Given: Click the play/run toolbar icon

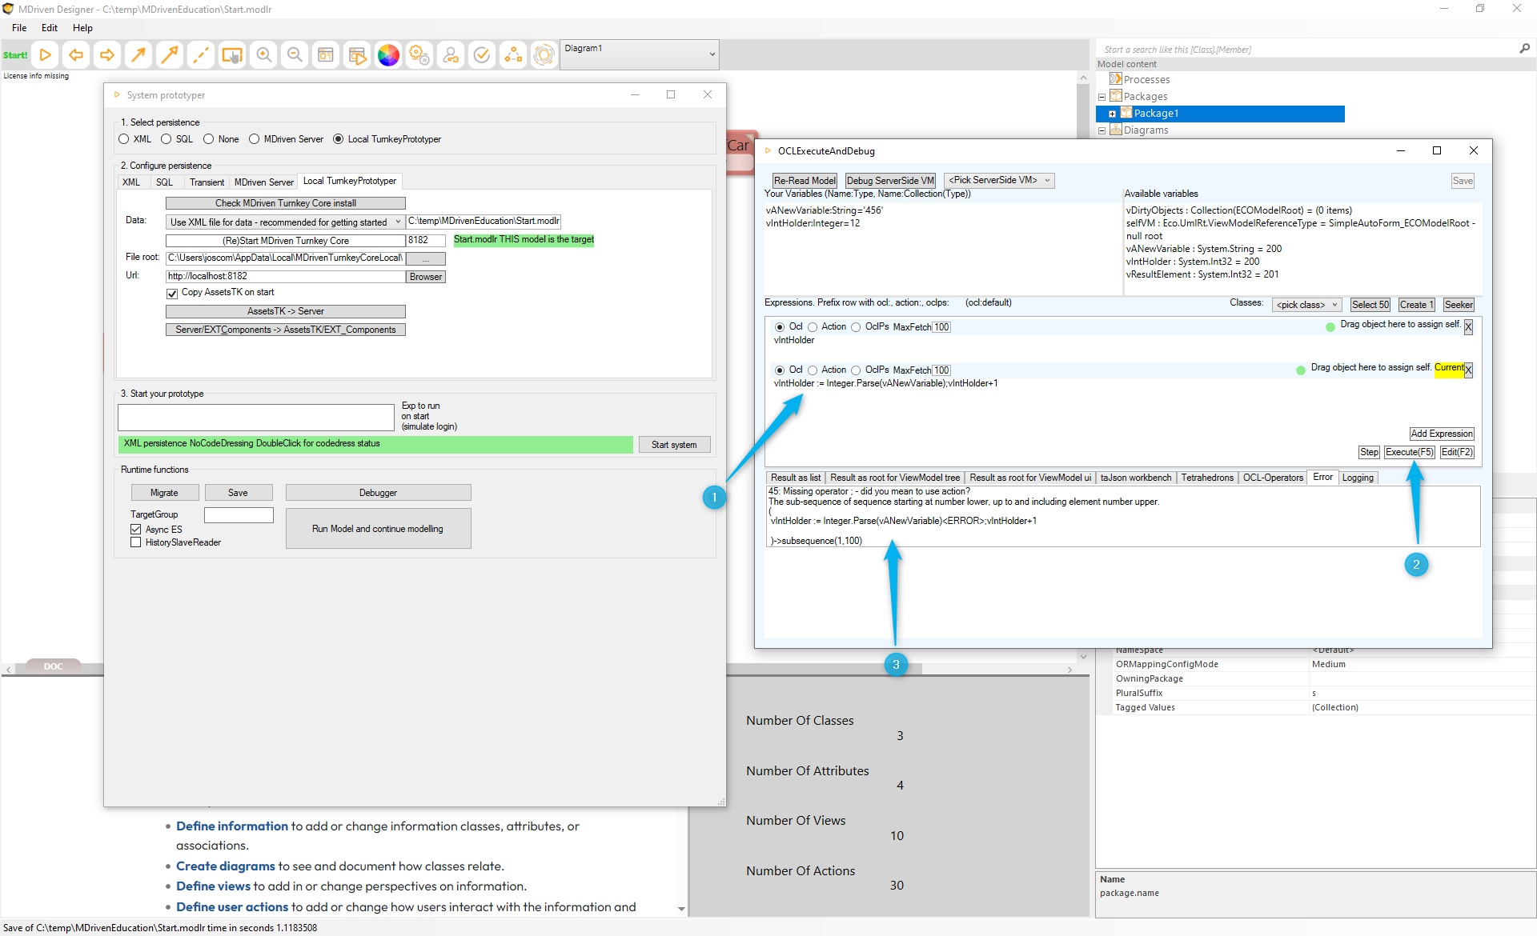Looking at the screenshot, I should click(x=46, y=55).
